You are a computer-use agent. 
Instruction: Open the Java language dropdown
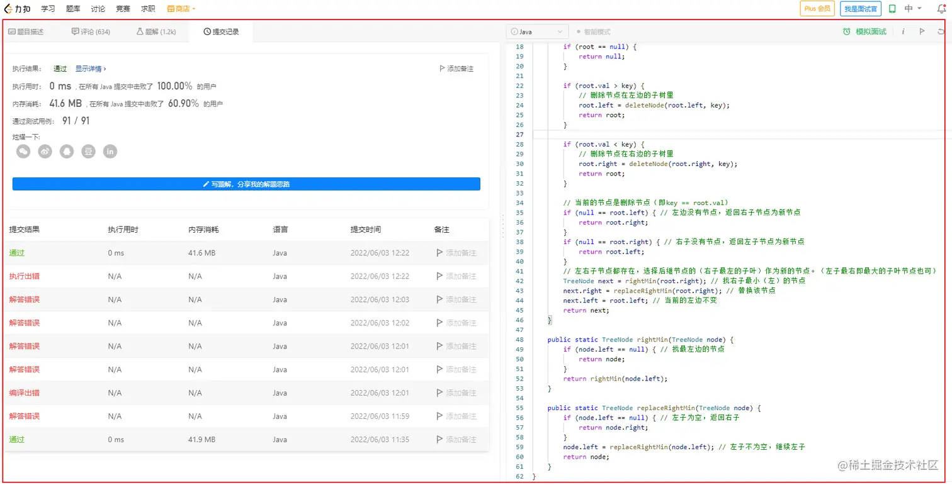tap(537, 31)
